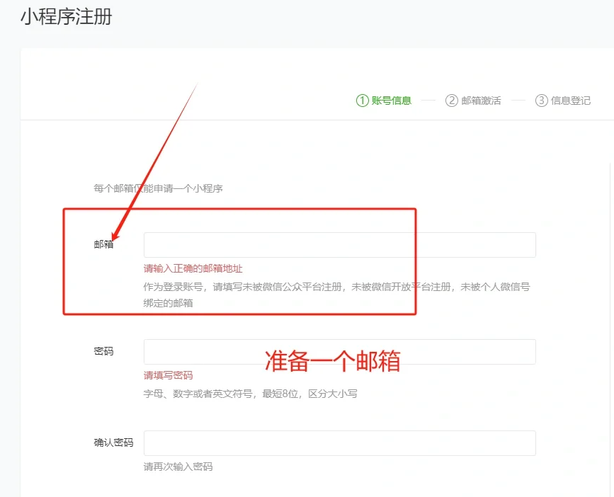Click the 邮箱 field label
614x497 pixels.
103,245
